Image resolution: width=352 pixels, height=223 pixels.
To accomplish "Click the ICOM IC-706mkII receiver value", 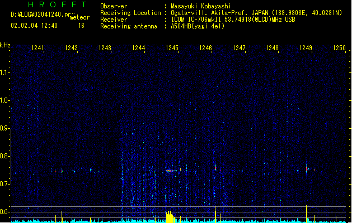I will coord(233,20).
